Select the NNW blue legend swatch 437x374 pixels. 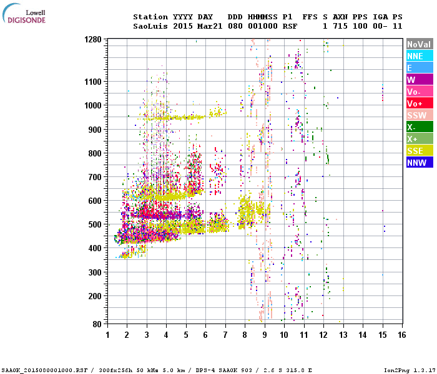pos(420,163)
